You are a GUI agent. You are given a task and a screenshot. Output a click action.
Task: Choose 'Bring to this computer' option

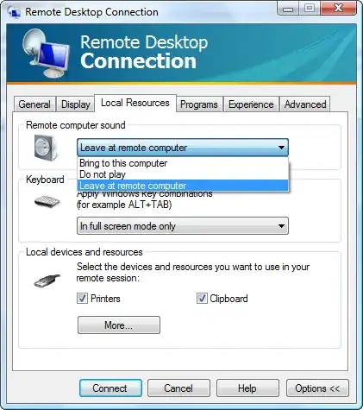pos(183,163)
